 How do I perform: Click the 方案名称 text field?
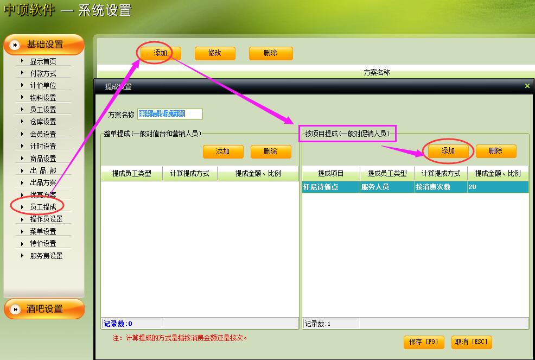tap(170, 113)
